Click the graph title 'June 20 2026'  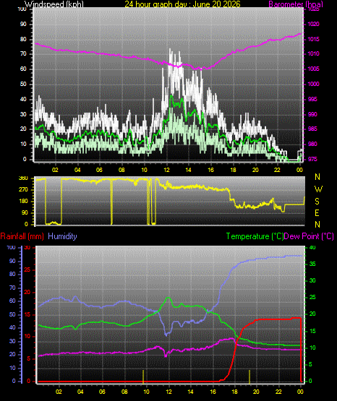tap(216, 4)
